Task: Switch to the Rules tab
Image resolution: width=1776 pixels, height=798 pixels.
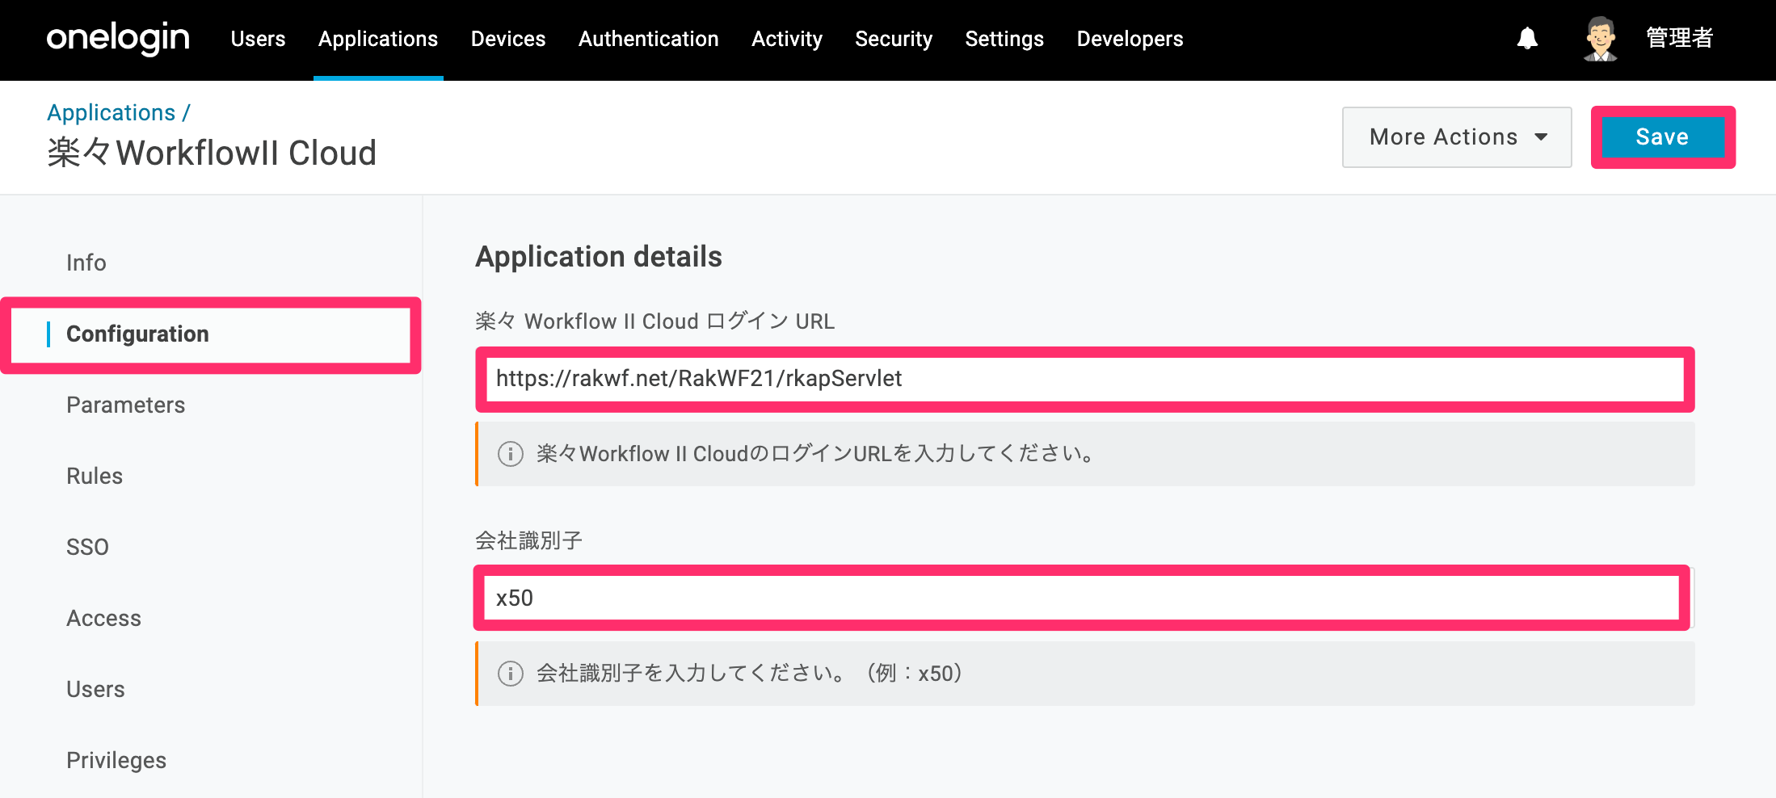Action: 95,476
